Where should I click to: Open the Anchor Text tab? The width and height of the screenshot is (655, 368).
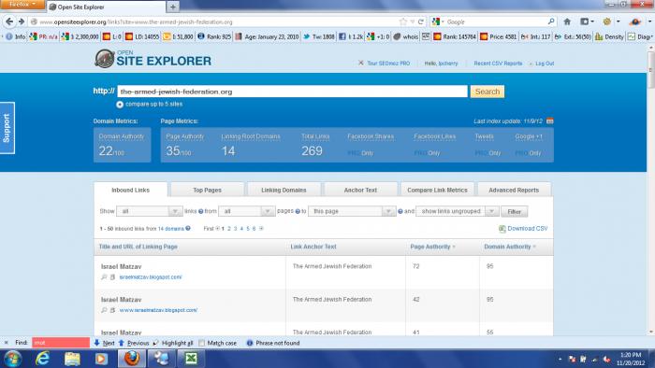360,190
